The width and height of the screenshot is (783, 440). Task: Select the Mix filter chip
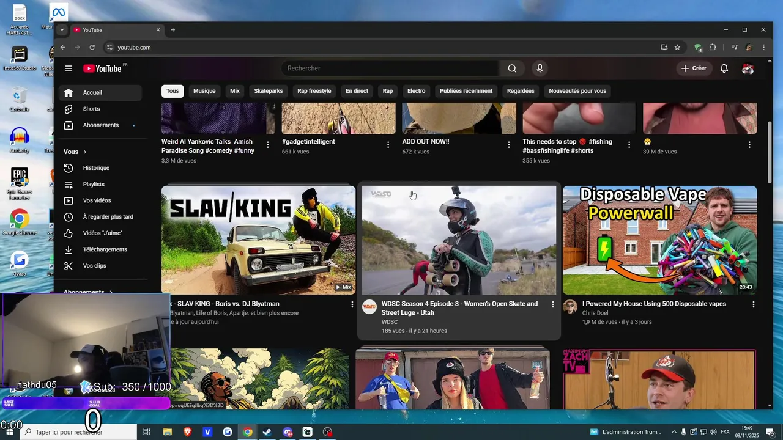(x=235, y=91)
